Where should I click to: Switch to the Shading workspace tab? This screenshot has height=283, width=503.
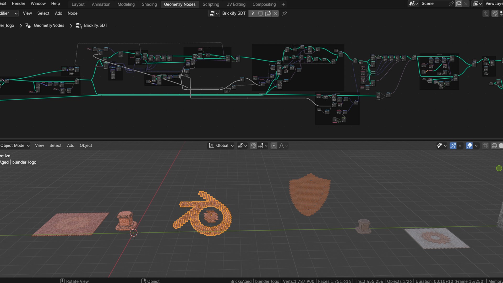click(x=149, y=4)
